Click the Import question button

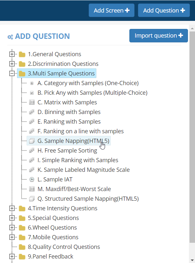click(158, 36)
